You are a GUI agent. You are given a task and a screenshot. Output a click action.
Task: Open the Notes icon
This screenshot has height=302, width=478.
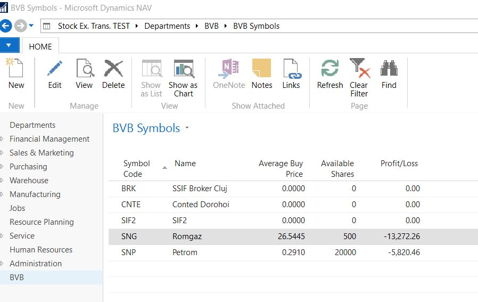[261, 68]
